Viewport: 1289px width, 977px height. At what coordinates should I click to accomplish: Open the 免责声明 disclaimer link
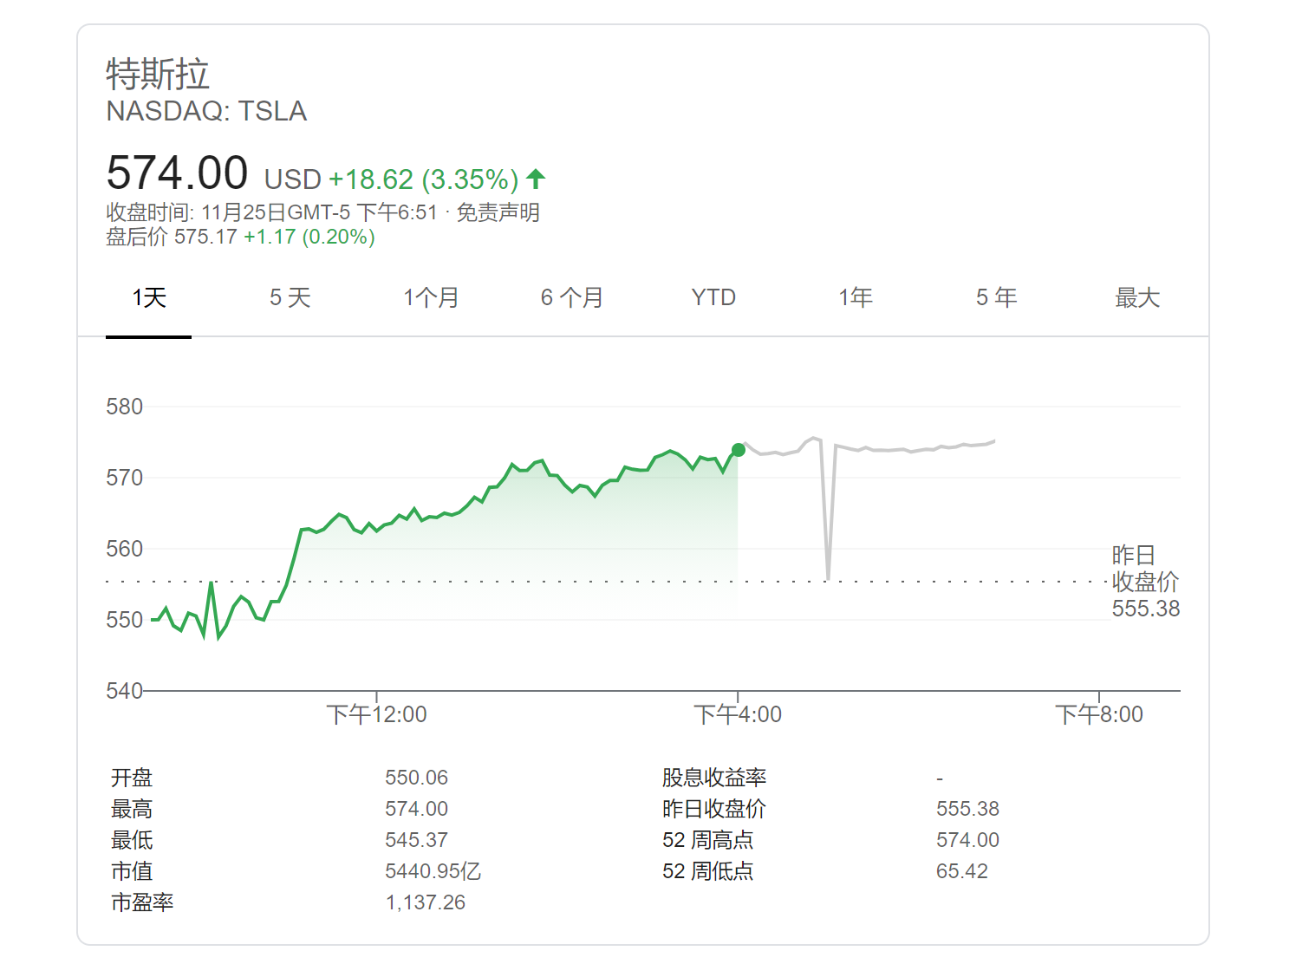(498, 212)
